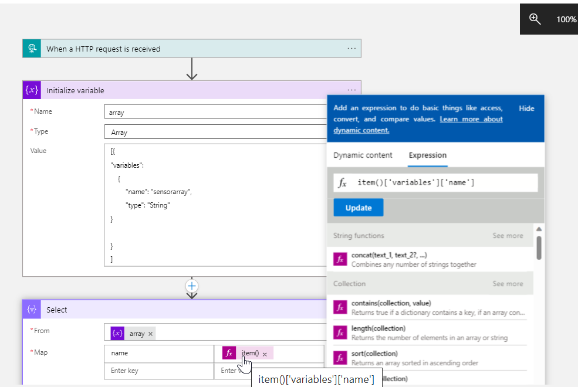Click the HTTP request trigger icon
Image resolution: width=578 pixels, height=387 pixels.
pos(32,49)
